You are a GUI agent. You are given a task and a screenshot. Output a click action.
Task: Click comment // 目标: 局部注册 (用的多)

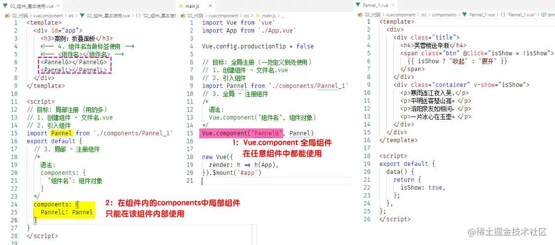tap(67, 109)
